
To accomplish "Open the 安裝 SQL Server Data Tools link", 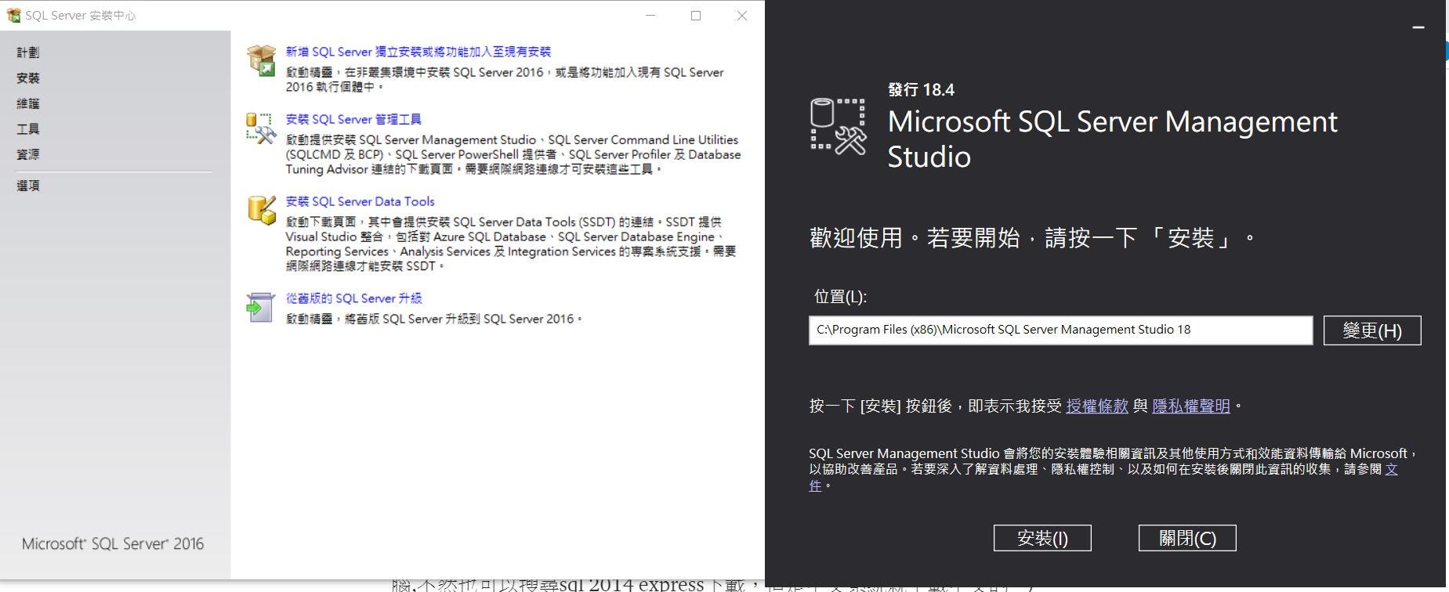I will (360, 201).
